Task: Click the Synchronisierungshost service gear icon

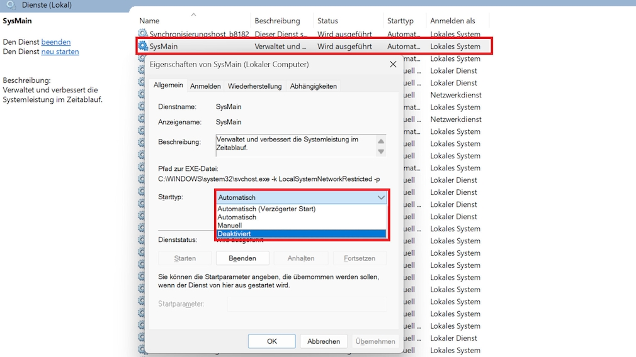Action: pyautogui.click(x=143, y=34)
